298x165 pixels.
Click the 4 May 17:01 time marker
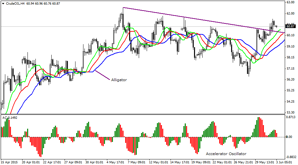pyautogui.click(x=116, y=162)
